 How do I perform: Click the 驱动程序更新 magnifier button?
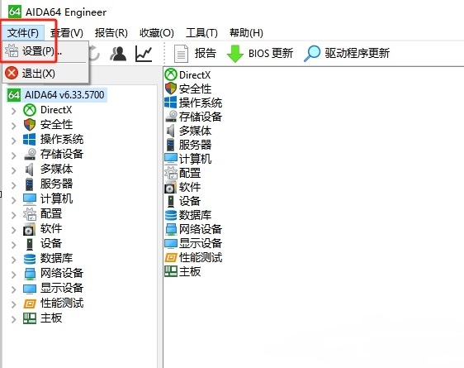point(347,54)
